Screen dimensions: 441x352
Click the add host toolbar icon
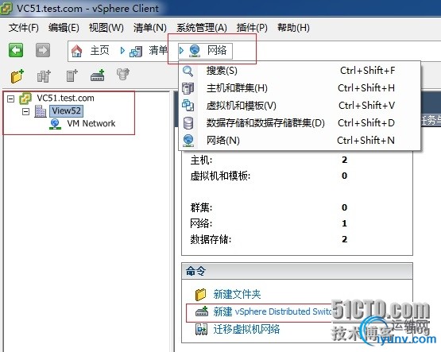[x=72, y=75]
